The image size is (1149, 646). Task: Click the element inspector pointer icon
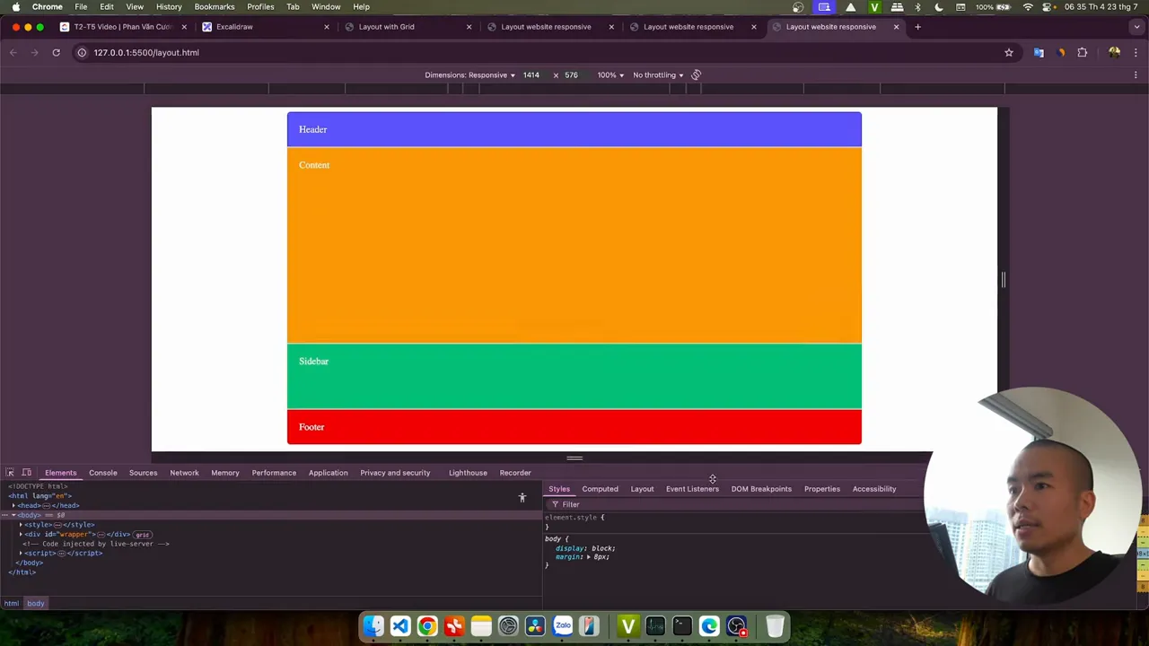tap(10, 473)
